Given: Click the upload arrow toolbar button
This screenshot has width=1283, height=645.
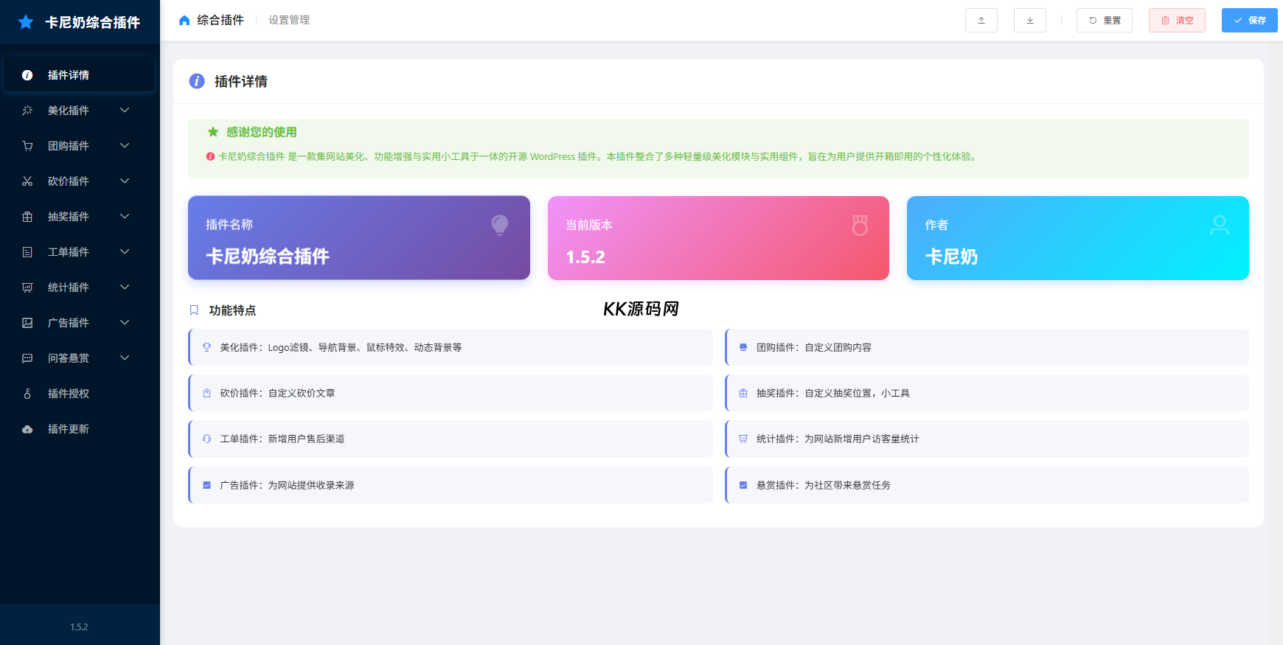Looking at the screenshot, I should (x=981, y=21).
